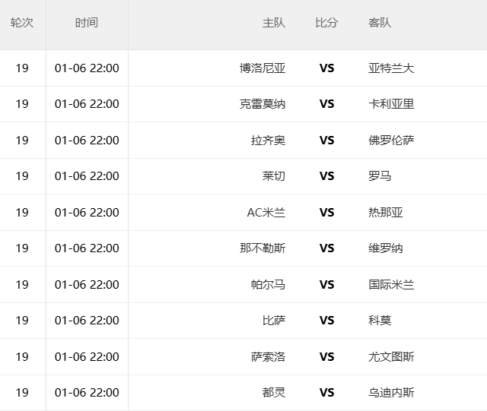This screenshot has width=487, height=411.
Task: Select the 时间 column header
Action: (87, 23)
